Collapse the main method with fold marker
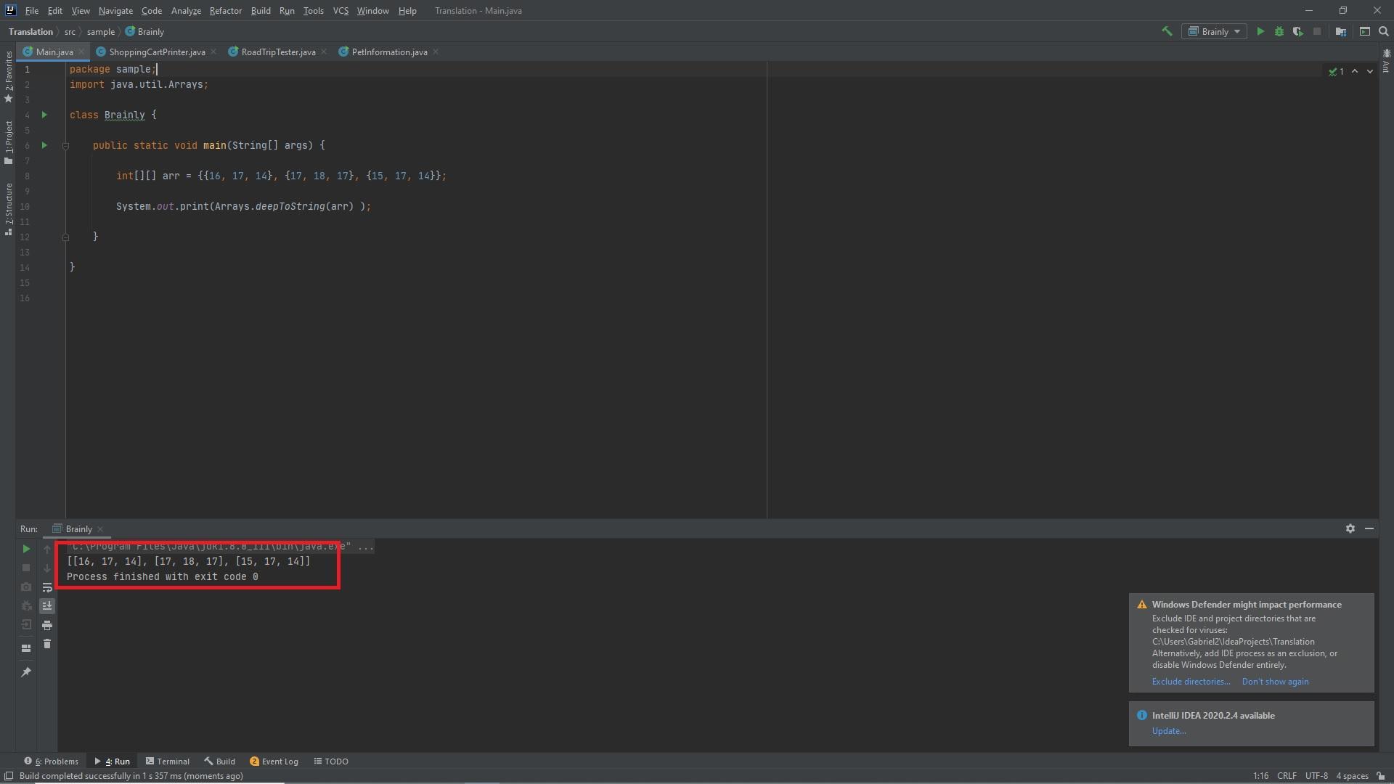This screenshot has height=784, width=1394. [x=65, y=146]
